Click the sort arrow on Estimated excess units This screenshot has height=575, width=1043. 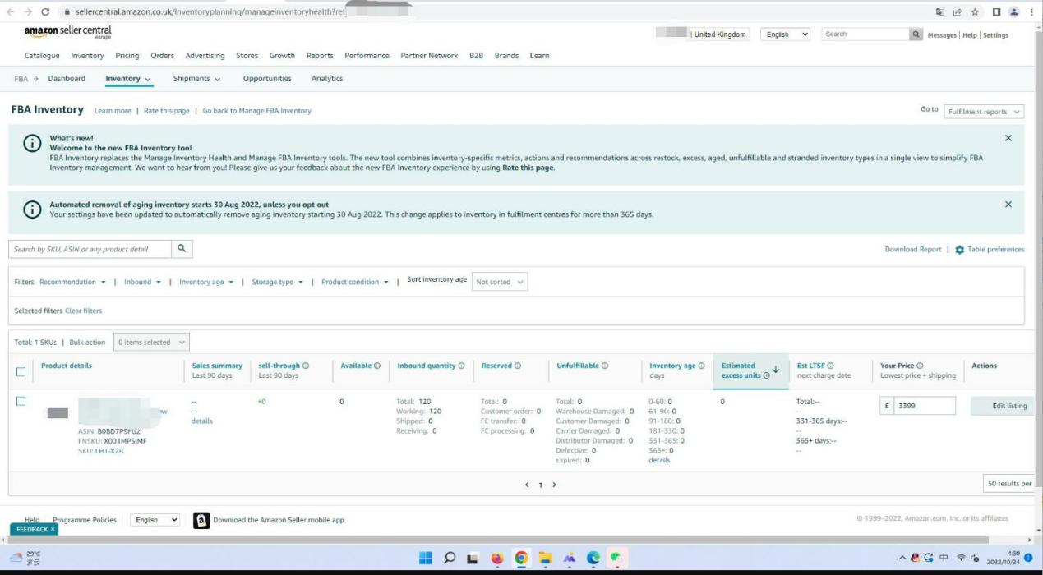point(776,370)
